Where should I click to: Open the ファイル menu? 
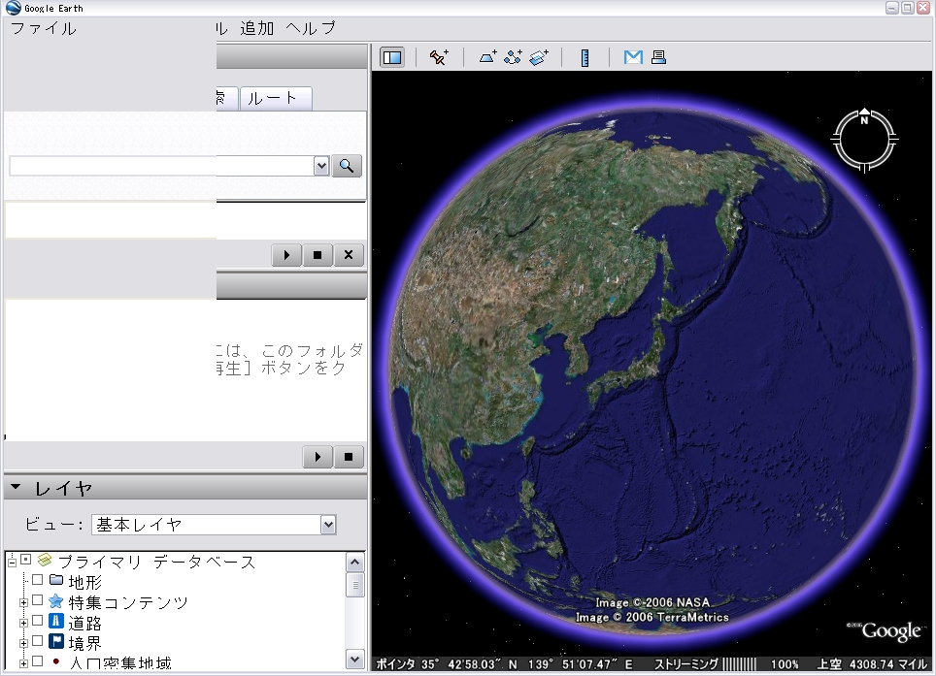coord(43,28)
